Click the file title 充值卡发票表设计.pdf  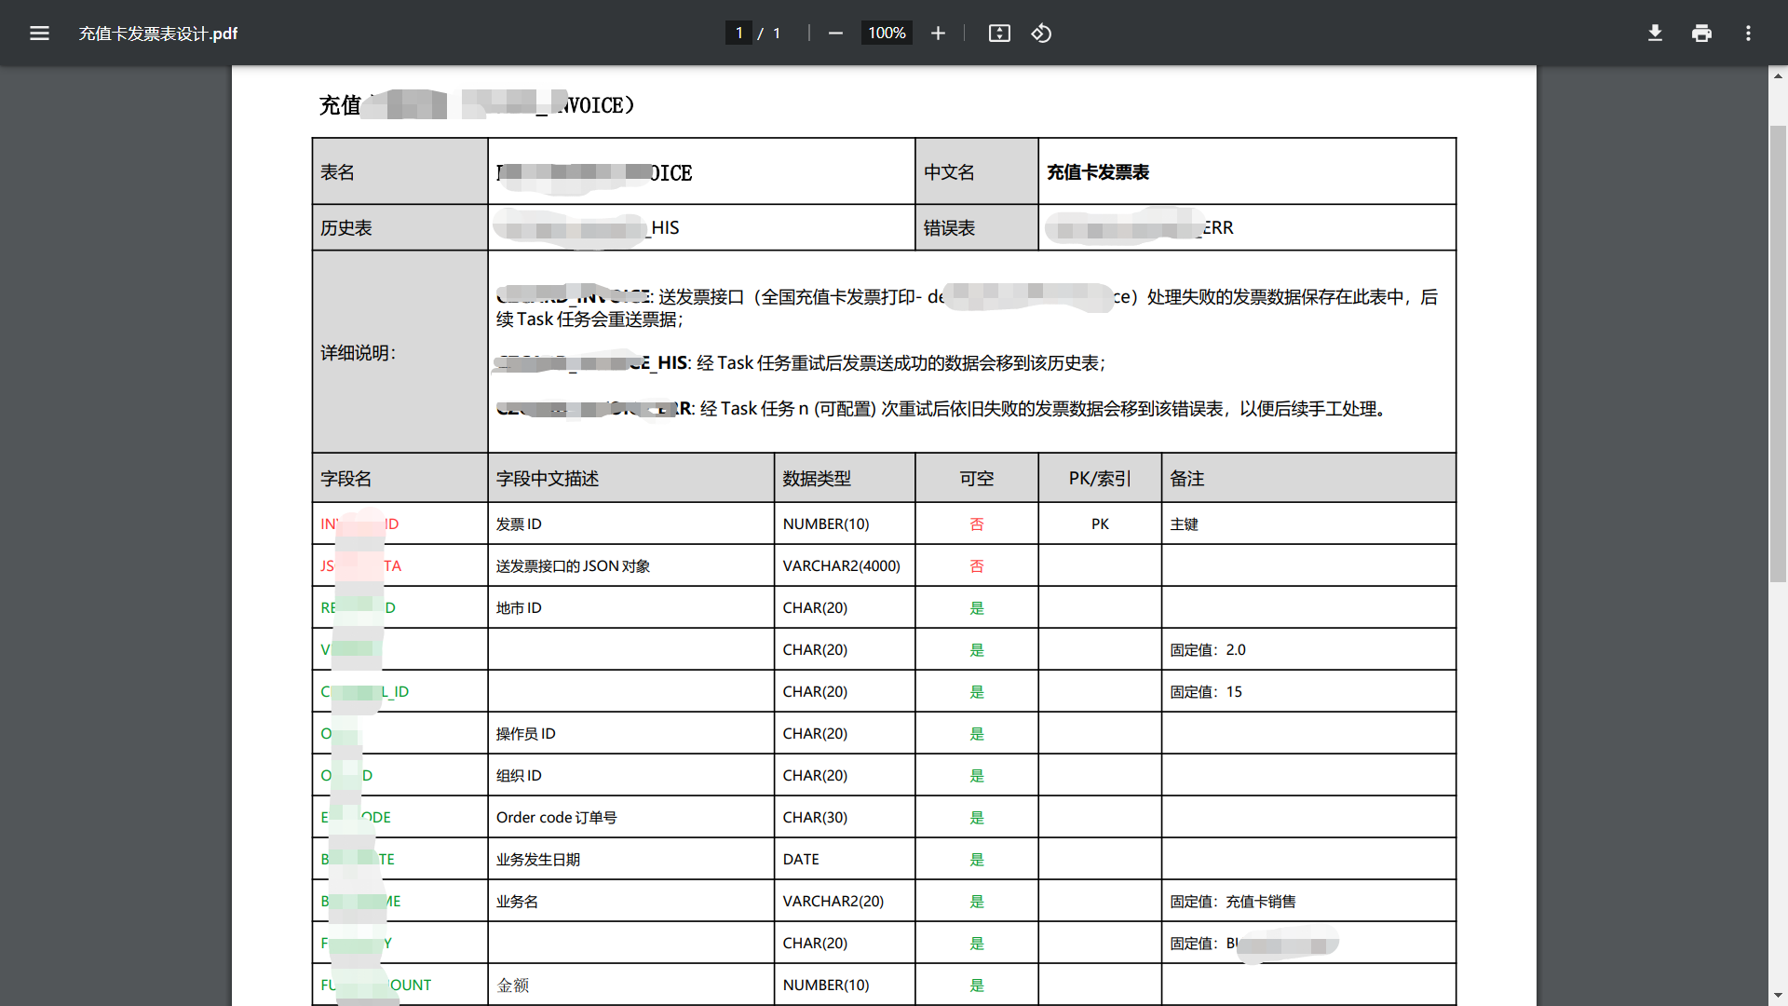[158, 34]
